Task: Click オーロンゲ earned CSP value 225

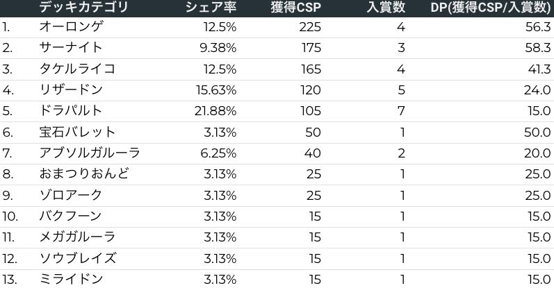Action: coord(310,27)
